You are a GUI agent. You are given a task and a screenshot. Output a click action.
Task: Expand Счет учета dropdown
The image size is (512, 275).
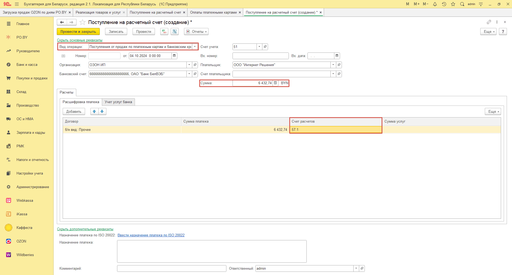(x=259, y=47)
